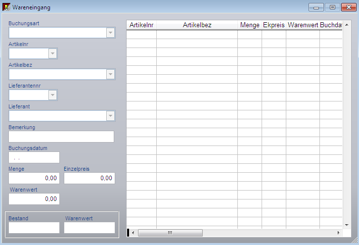Click the horizontal scrollbar thumb

click(x=170, y=233)
